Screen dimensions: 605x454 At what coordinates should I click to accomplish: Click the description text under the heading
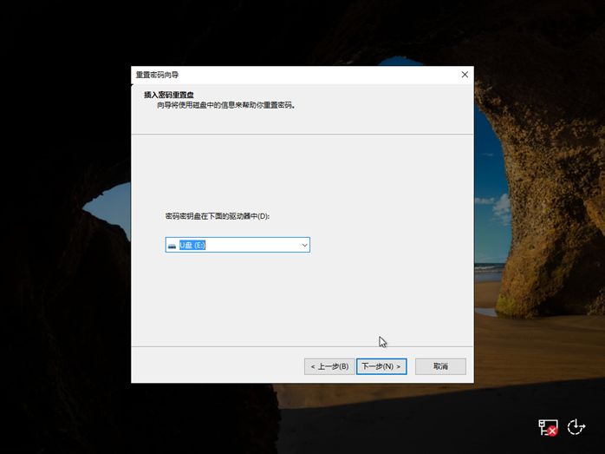click(x=225, y=104)
